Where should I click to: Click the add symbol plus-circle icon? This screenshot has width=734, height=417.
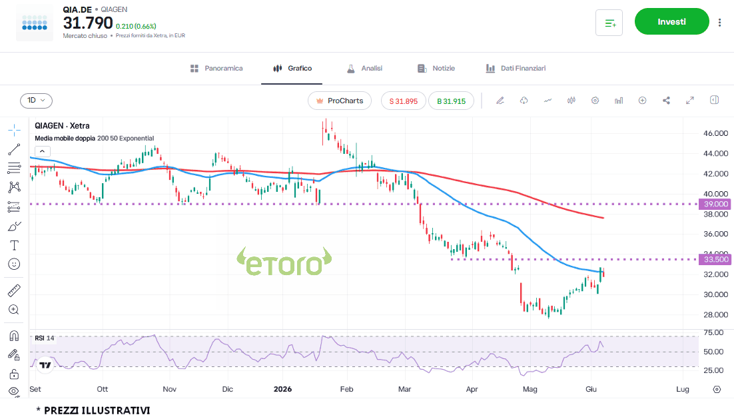pos(642,100)
